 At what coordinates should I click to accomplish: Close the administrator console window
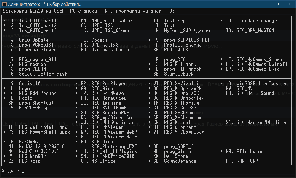(290, 4)
